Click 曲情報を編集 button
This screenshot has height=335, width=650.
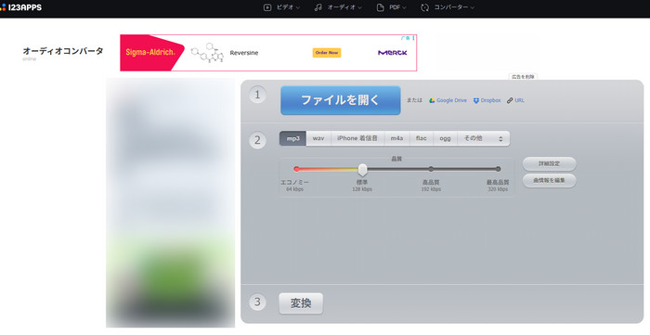550,181
